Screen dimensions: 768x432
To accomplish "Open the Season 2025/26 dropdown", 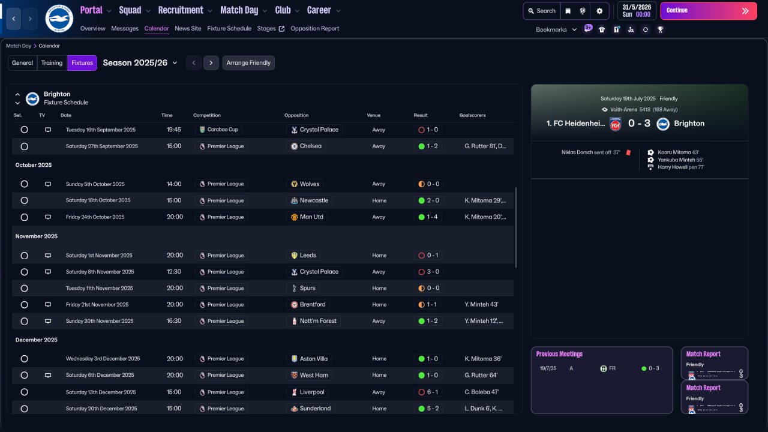I will point(140,63).
